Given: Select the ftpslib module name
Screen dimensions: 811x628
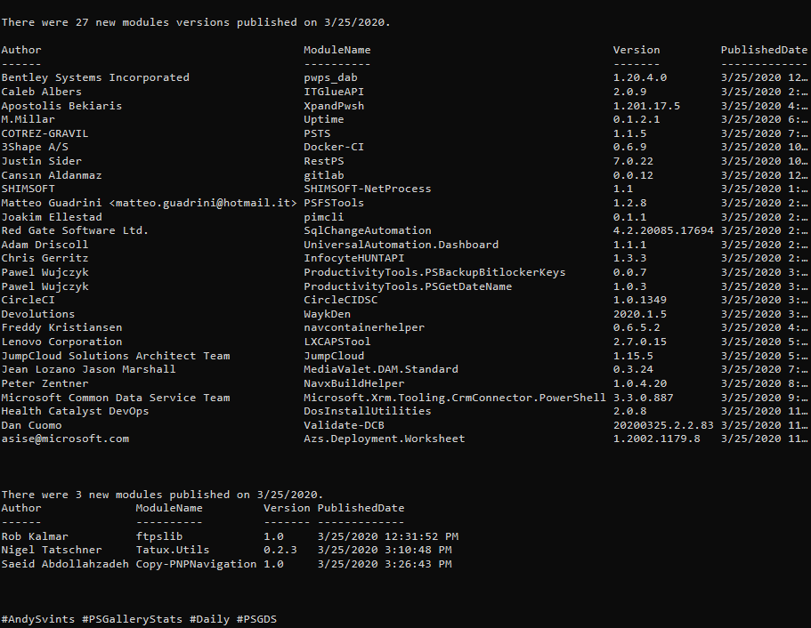Looking at the screenshot, I should point(159,536).
